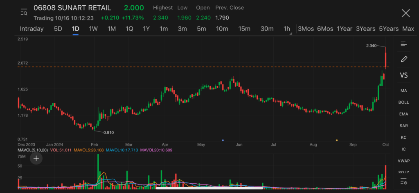
Task: Select the pencil drawing tool
Action: coord(404,59)
